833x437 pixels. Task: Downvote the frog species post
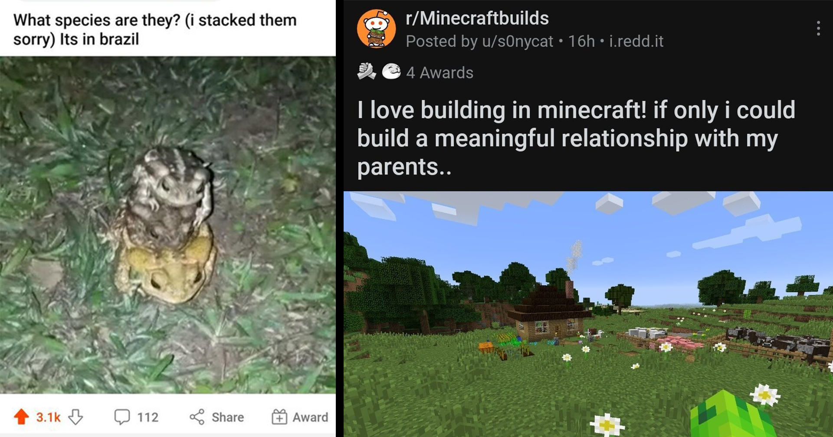(76, 417)
